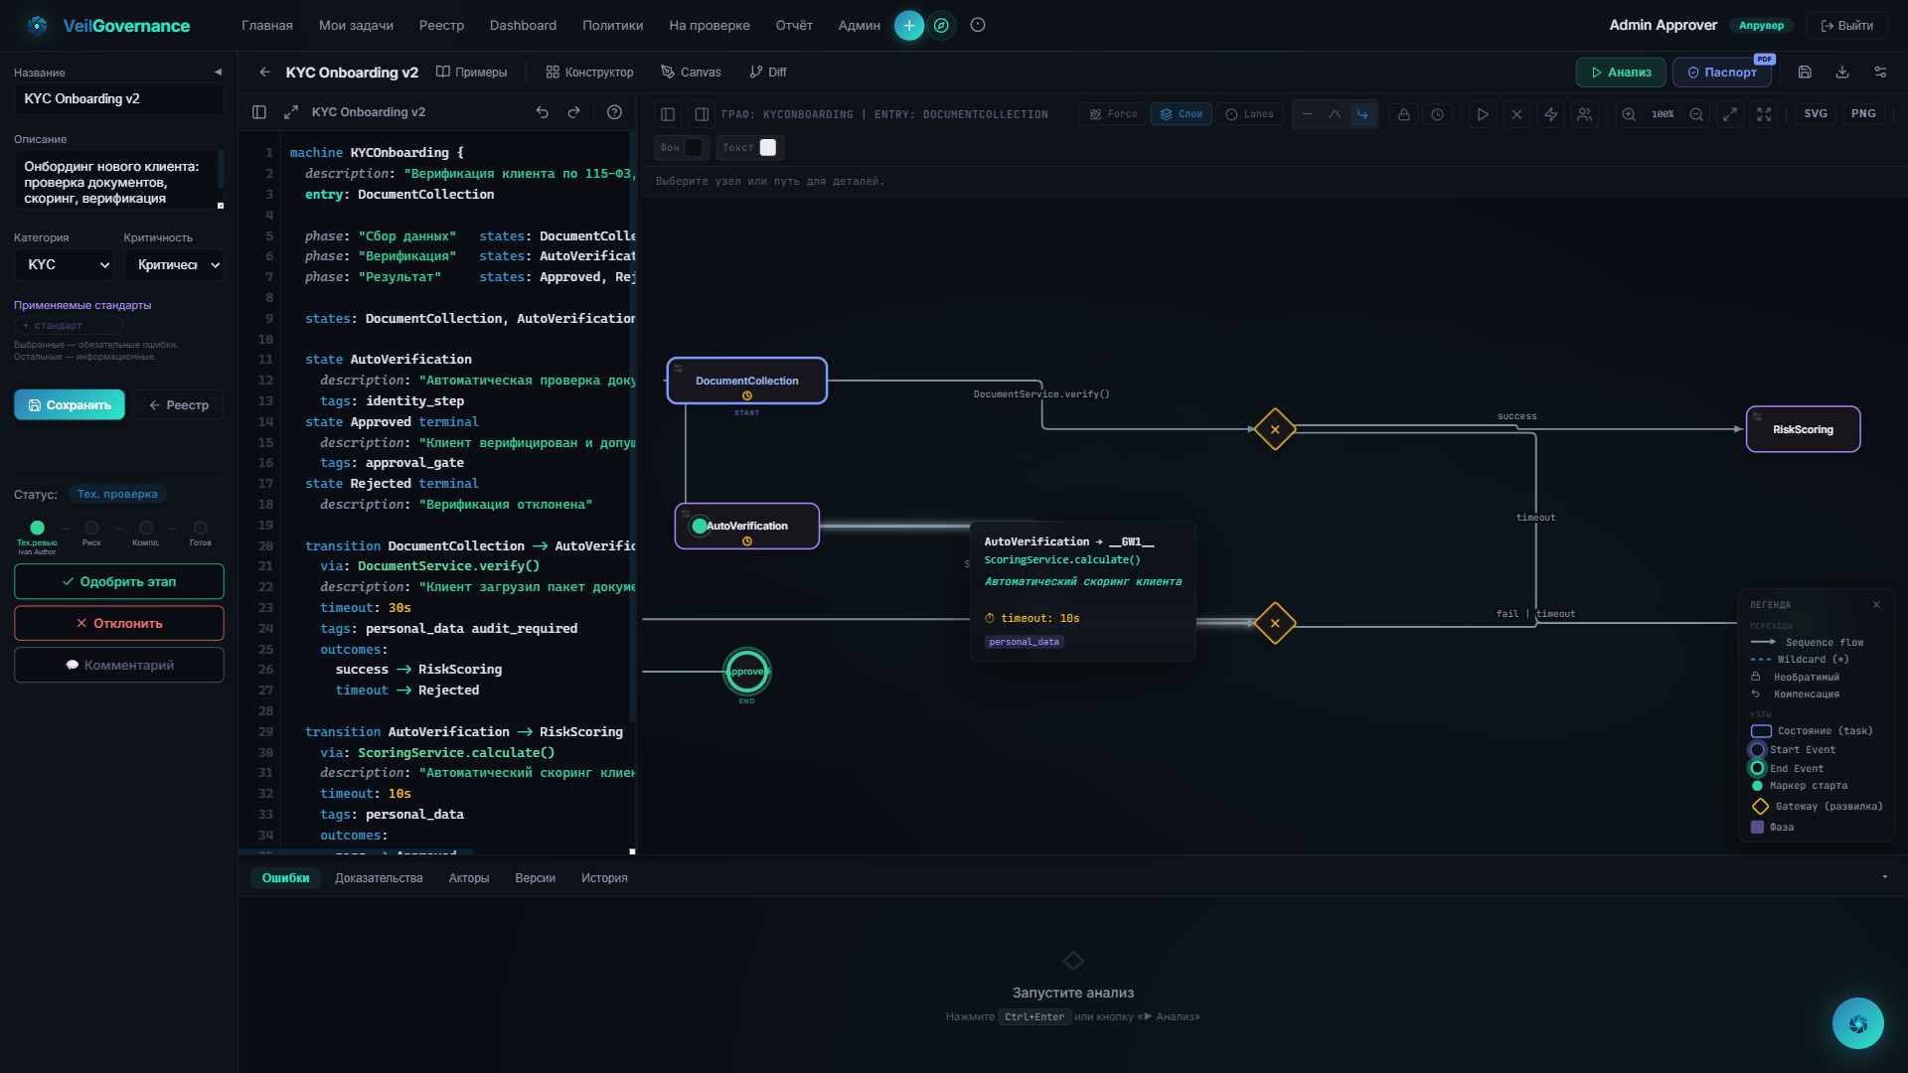Open the Категория dropdown showing KYC
The image size is (1908, 1073).
(64, 264)
